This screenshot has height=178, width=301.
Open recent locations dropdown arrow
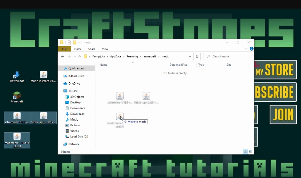click(x=75, y=56)
